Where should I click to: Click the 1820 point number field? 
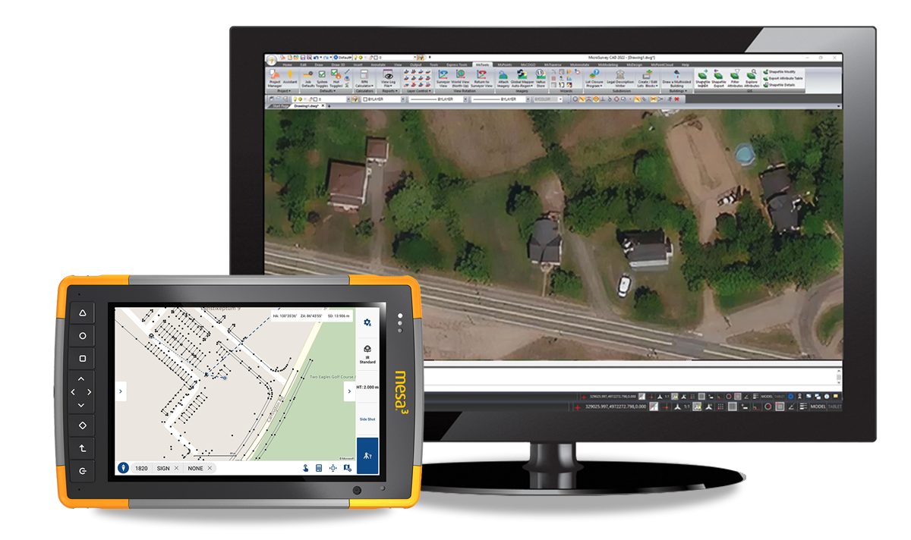[141, 469]
